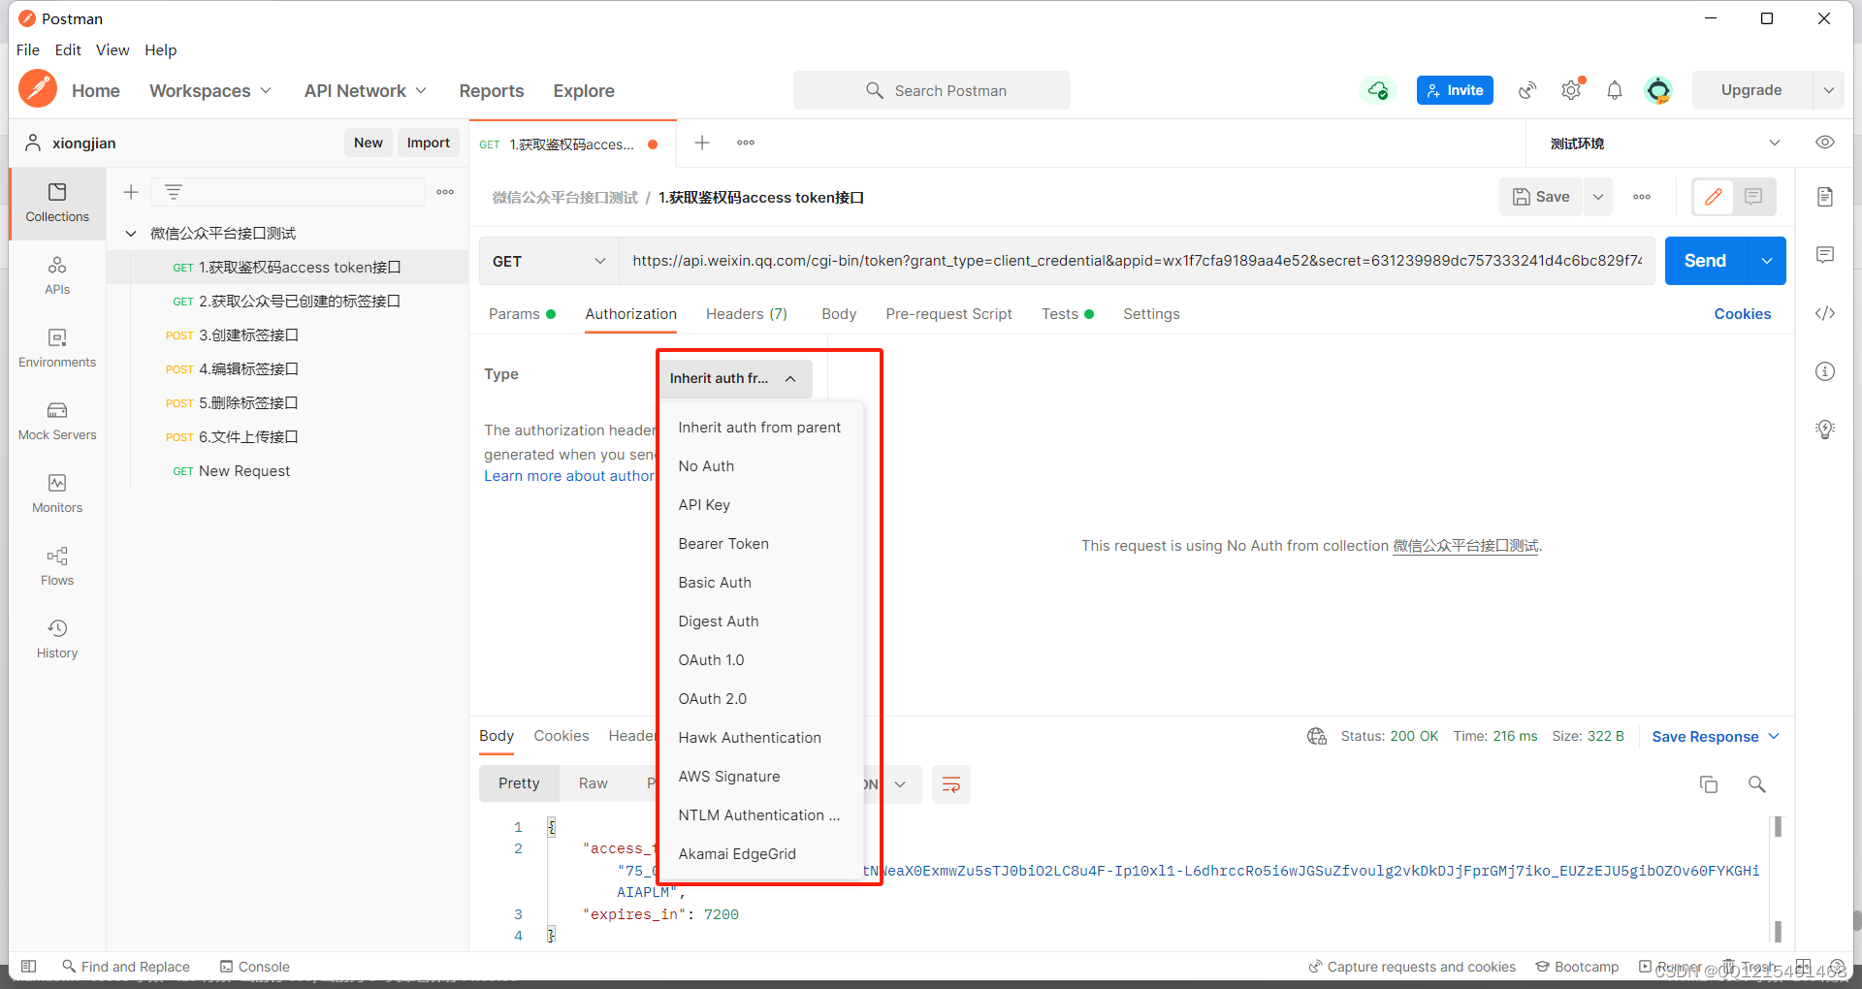1862x989 pixels.
Task: Open comments icon in right sidebar
Action: tap(1825, 255)
